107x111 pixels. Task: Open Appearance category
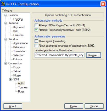coord(20,43)
